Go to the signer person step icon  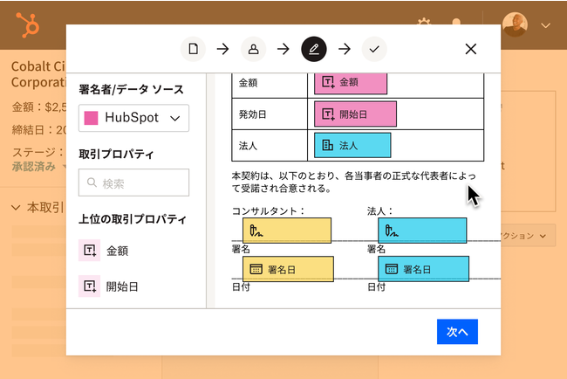click(254, 49)
